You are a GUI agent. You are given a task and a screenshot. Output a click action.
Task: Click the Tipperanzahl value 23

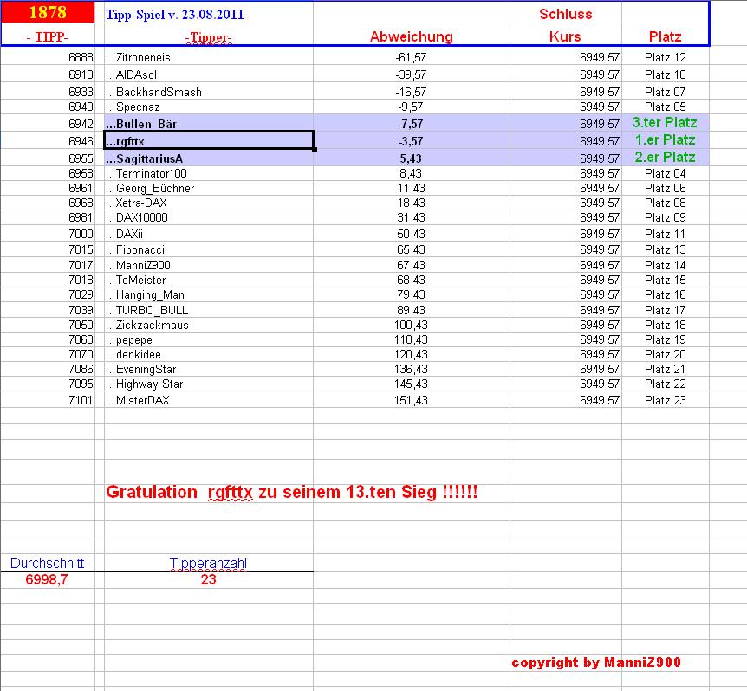click(208, 579)
